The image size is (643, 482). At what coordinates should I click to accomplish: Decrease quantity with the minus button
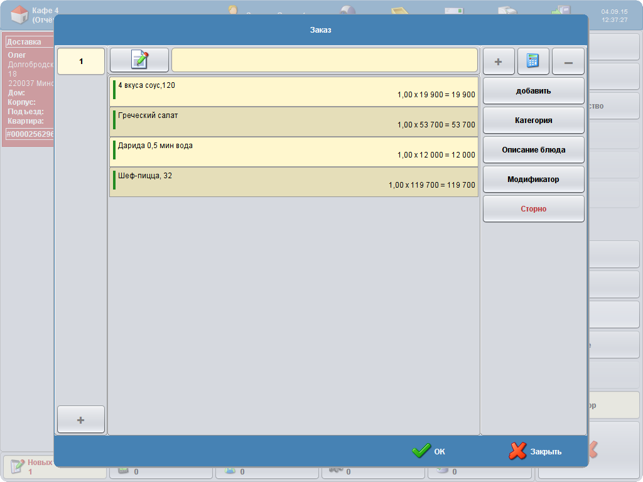(568, 62)
